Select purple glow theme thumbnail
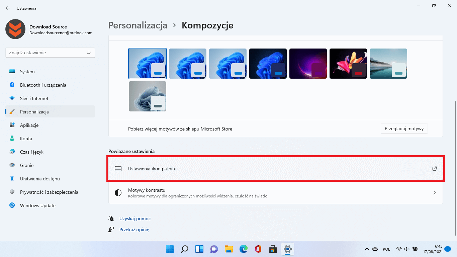 [308, 64]
